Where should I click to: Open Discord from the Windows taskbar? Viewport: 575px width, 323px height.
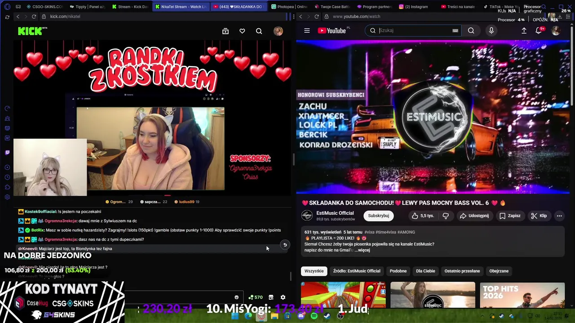coord(301,316)
